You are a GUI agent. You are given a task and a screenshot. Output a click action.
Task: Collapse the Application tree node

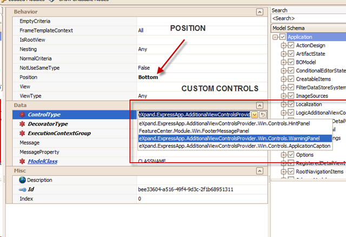click(x=275, y=37)
